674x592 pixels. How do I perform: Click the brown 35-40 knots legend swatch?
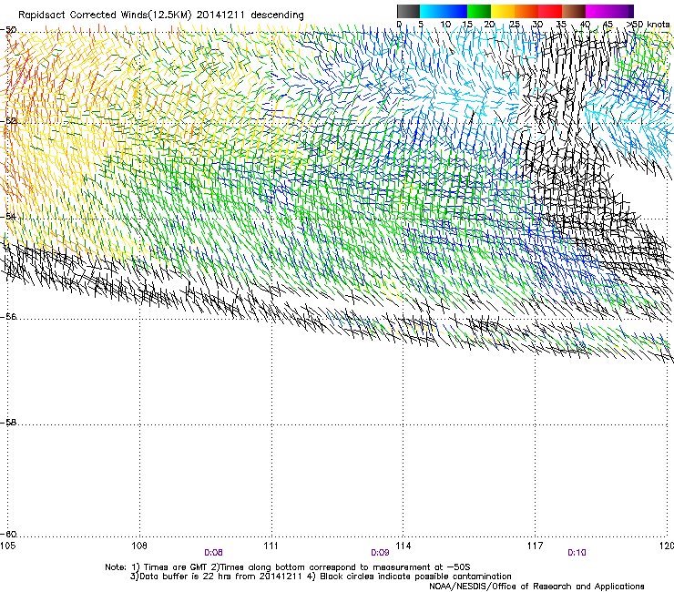click(x=574, y=11)
